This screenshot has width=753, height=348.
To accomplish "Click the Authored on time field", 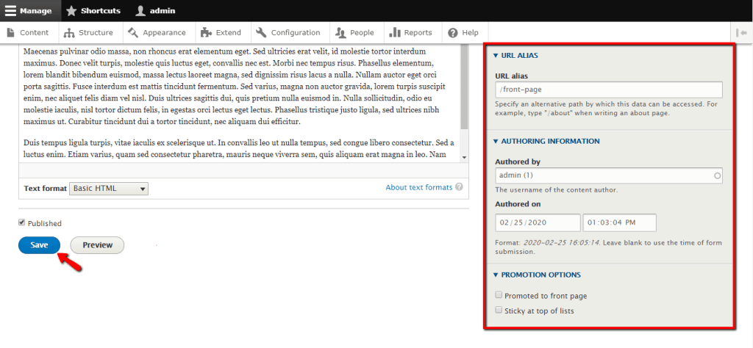I will (619, 222).
